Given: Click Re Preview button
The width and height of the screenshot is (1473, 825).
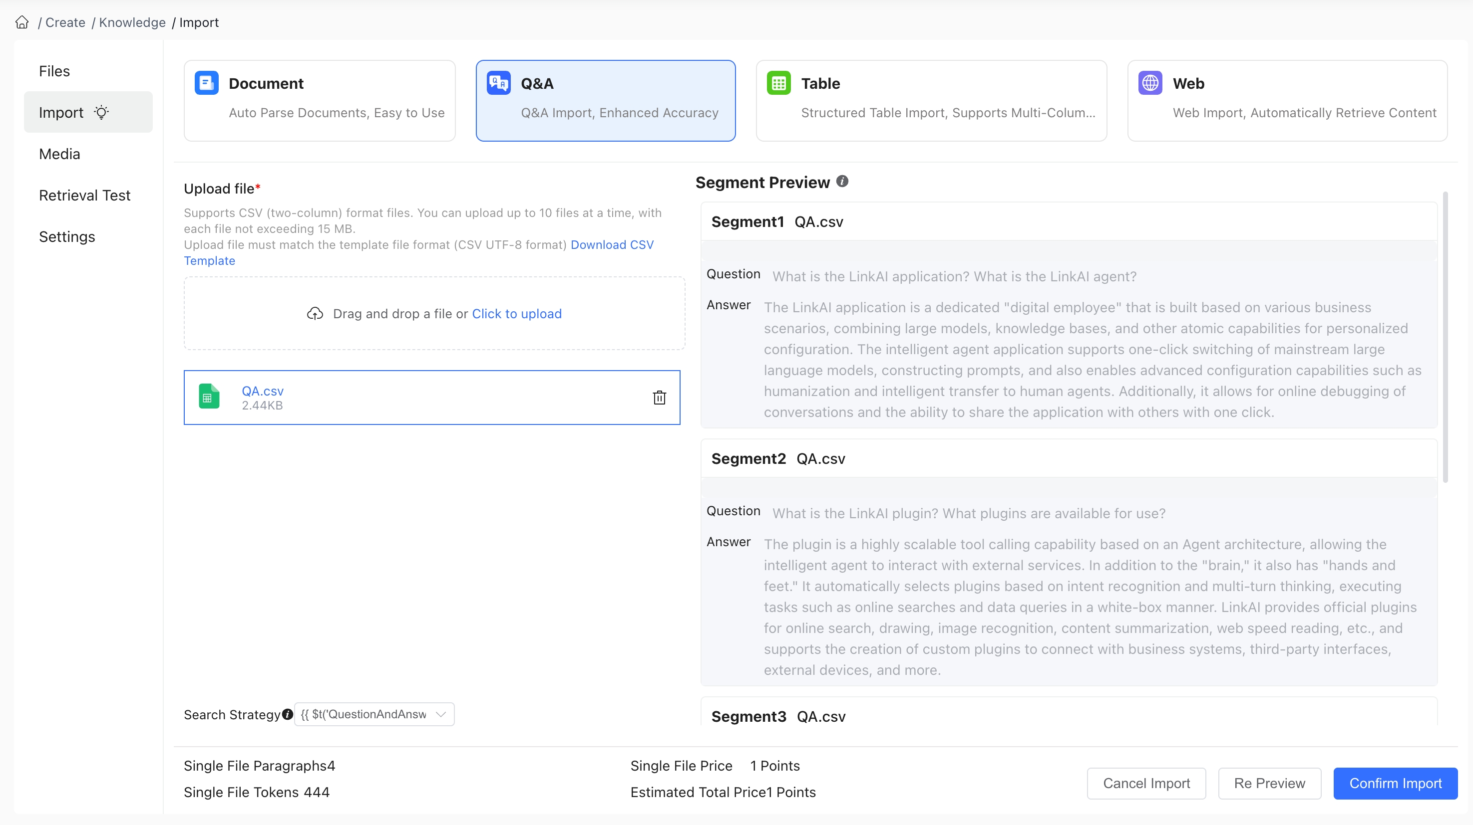Looking at the screenshot, I should coord(1269,783).
